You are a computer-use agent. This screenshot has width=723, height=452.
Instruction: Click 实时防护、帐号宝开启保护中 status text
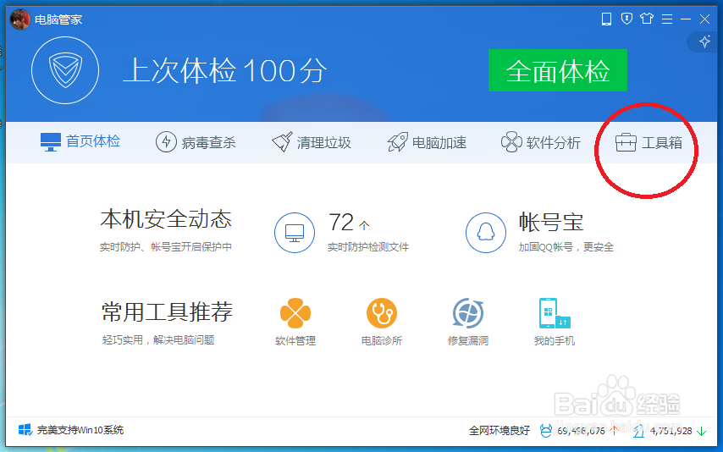(x=166, y=247)
